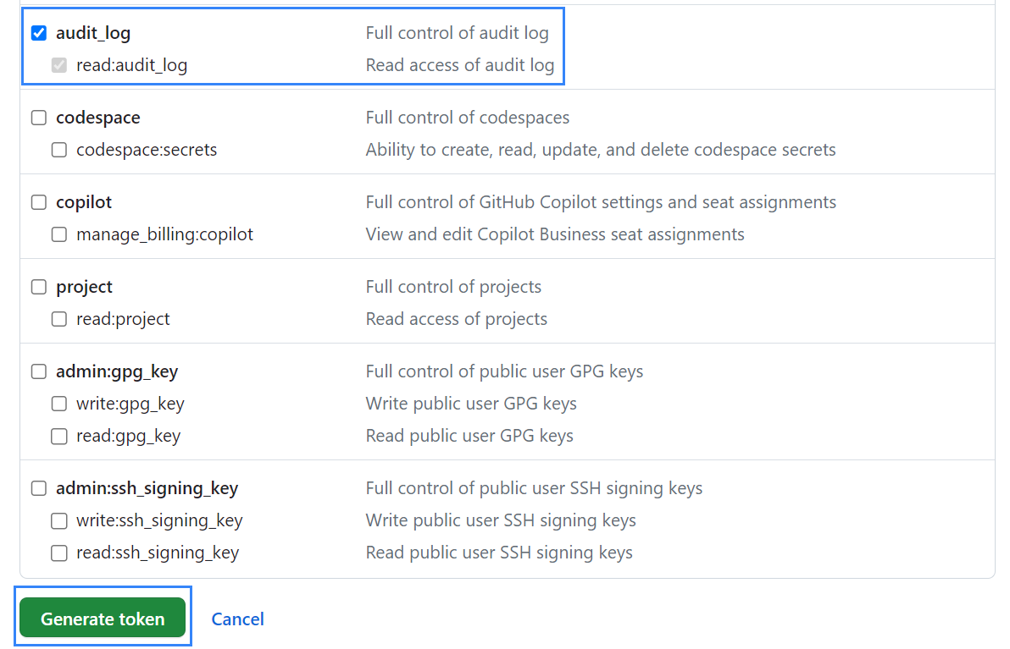Enable the project scope checkbox

click(x=39, y=288)
